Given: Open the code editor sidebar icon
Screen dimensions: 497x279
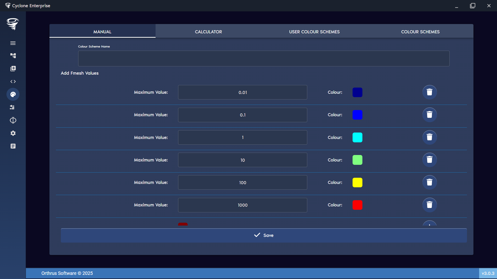Looking at the screenshot, I should pos(13,81).
